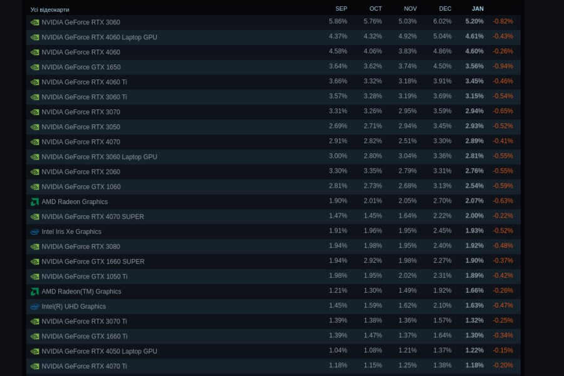
Task: Click the Intel logo beside Intel(R) UHD Graphics
Action: tap(35, 307)
